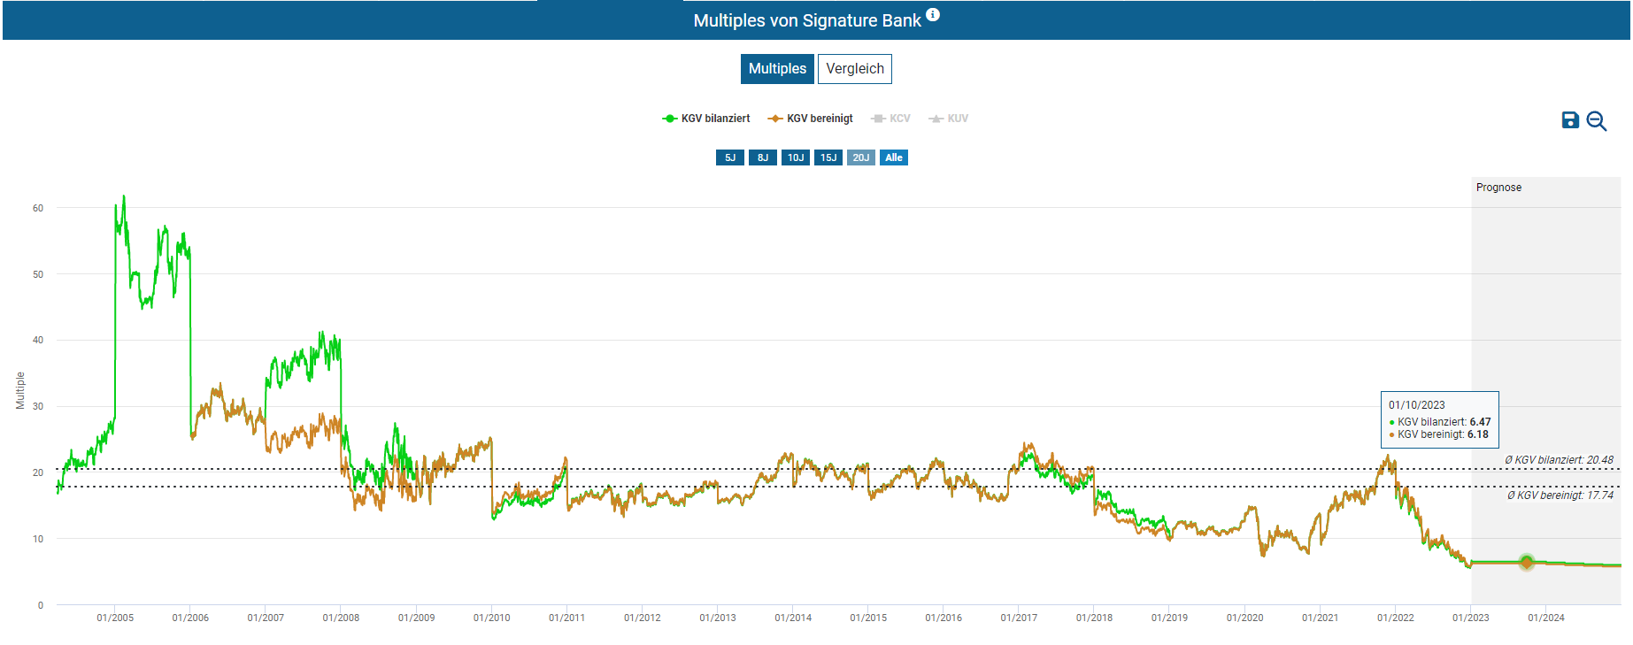Open the Vergleich tab
This screenshot has height=645, width=1633.
tap(854, 69)
